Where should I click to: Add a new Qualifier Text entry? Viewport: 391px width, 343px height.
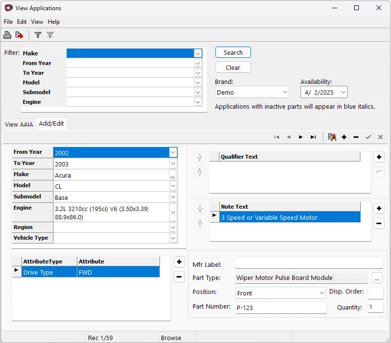pos(379,157)
